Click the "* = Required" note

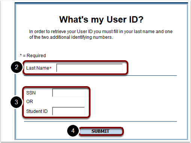coord(33,56)
